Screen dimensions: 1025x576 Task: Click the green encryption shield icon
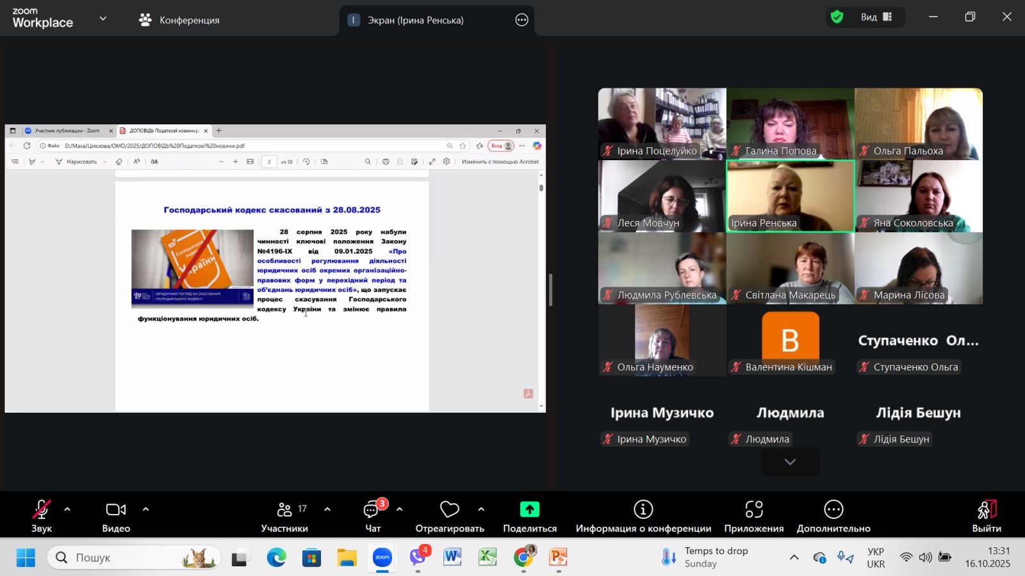tap(837, 17)
